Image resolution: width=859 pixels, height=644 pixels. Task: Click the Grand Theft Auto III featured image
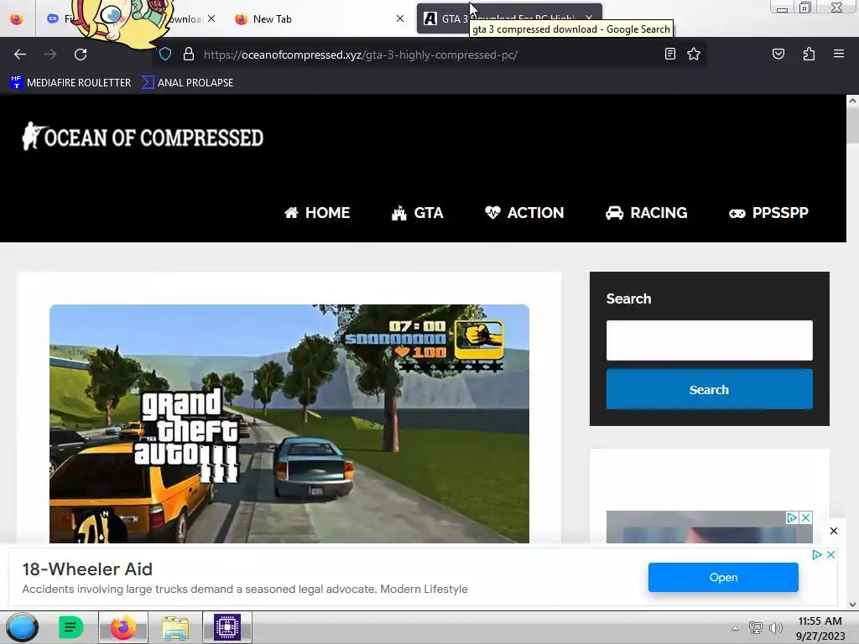tap(289, 423)
